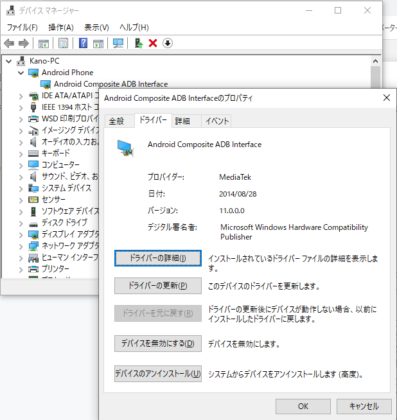Viewport: 397px width, 420px height.
Task: Go back using the toolbar back arrow
Action: (9, 43)
